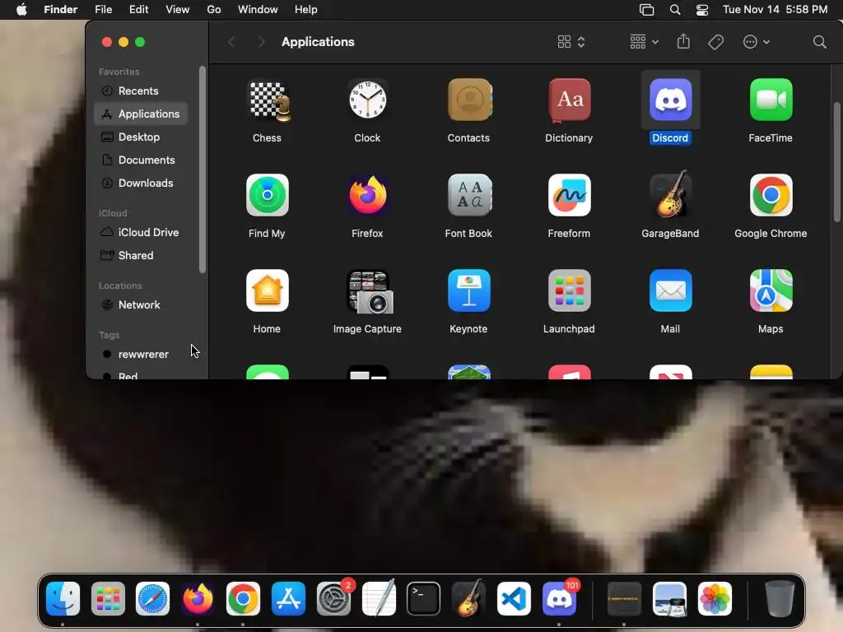Screen dimensions: 843x632
Task: Go forward with the right chevron
Action: tap(261, 42)
